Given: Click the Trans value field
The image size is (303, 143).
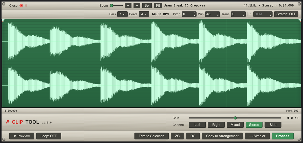Looking at the screenshot, I should (236, 14).
